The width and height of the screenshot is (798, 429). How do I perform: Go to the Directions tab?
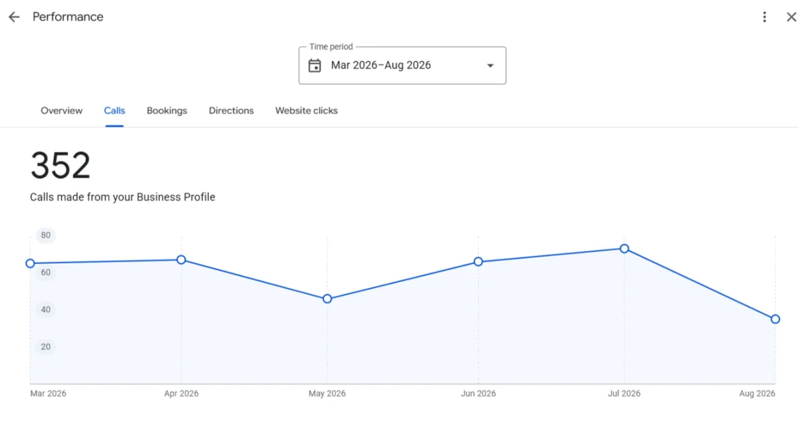(231, 110)
